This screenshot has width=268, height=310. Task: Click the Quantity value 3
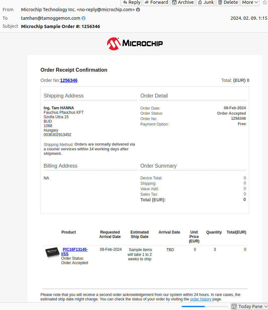click(x=215, y=249)
